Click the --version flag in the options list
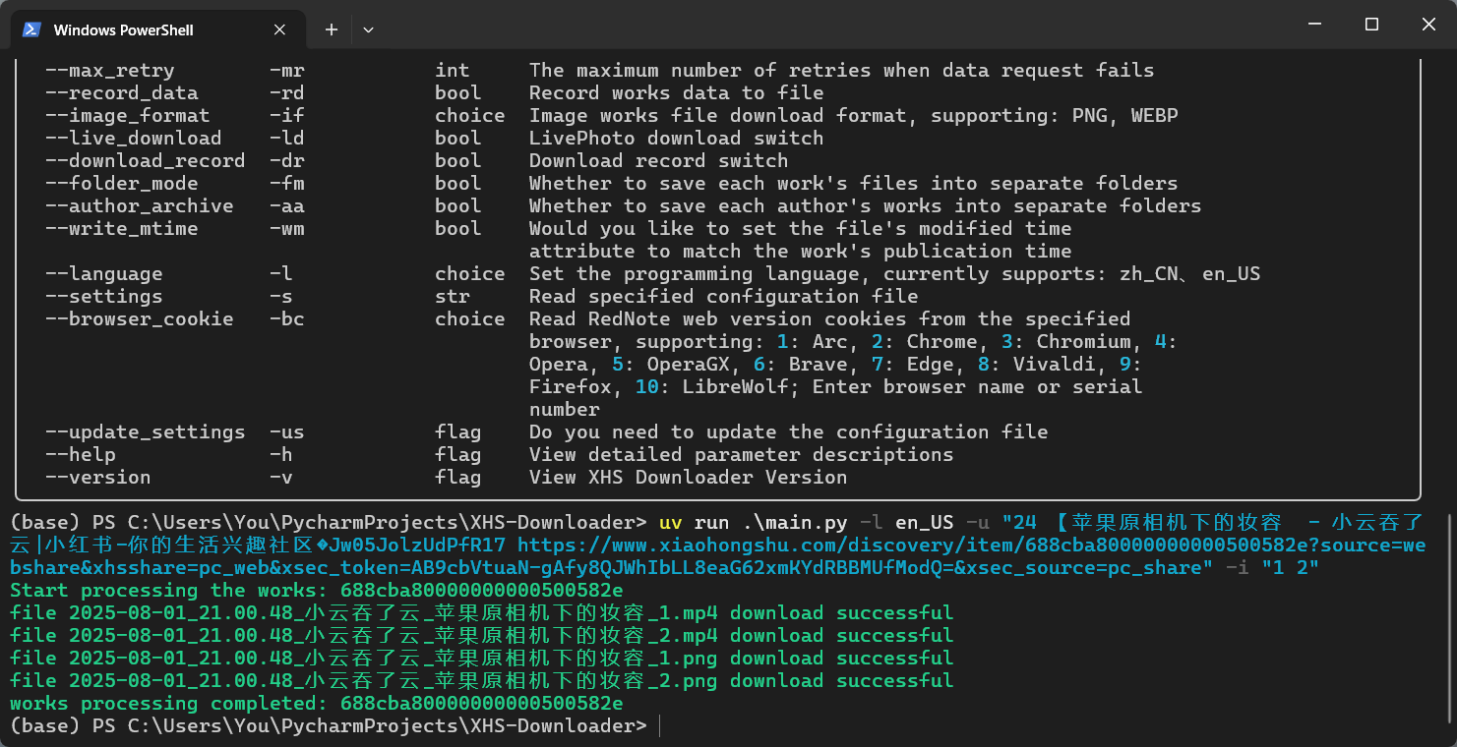Image resolution: width=1457 pixels, height=747 pixels. 109,478
